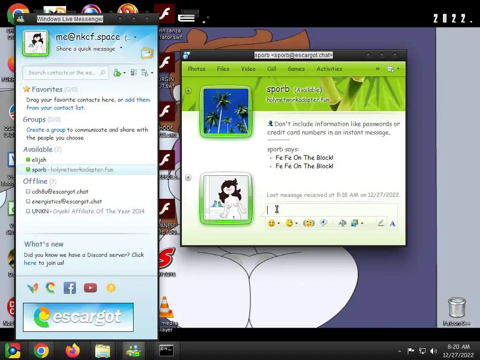Click the email inbox envelope icon

click(147, 53)
